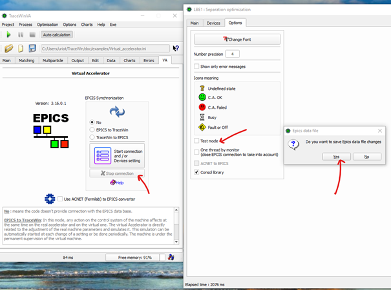Switch to Main tab in TraceWinVA
The height and width of the screenshot is (290, 391).
[6, 60]
